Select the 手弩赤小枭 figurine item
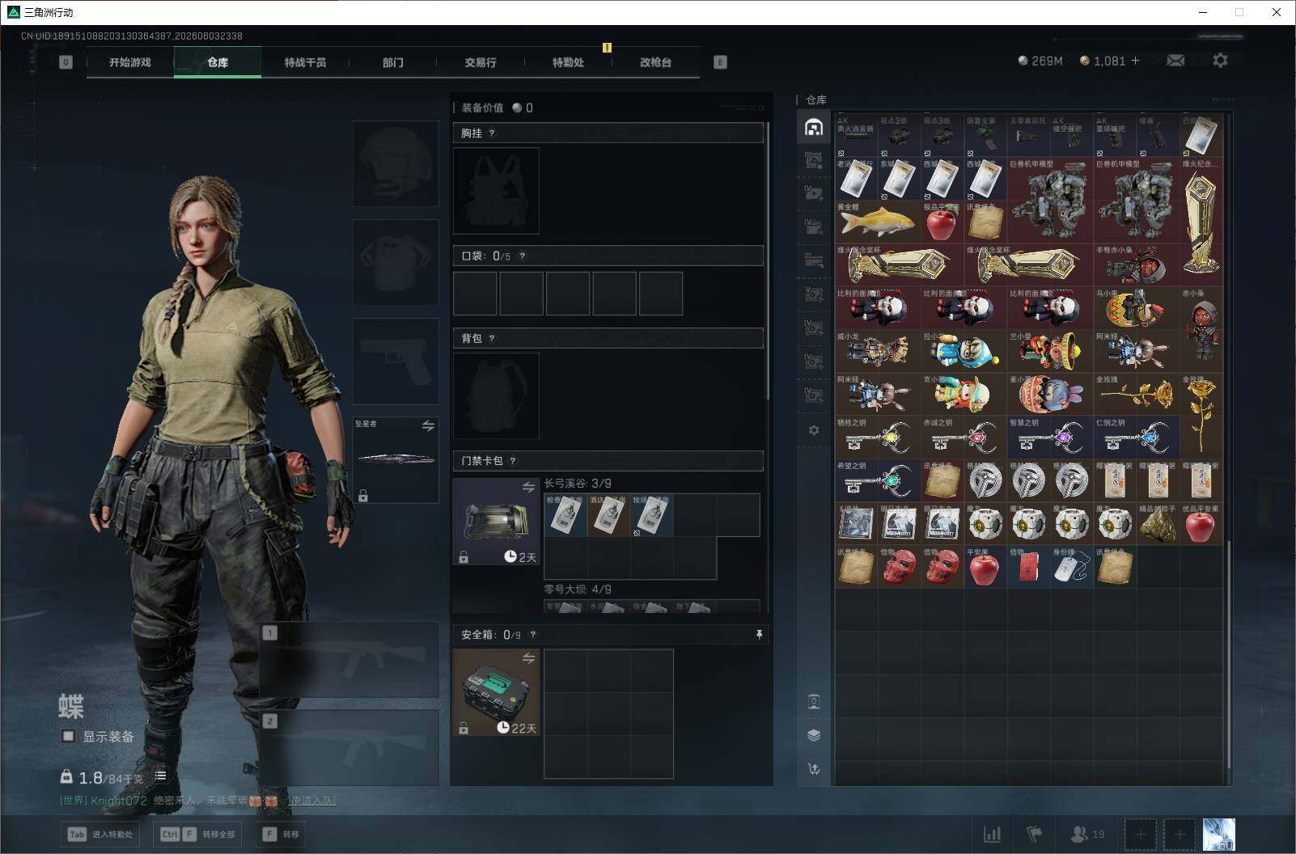The width and height of the screenshot is (1296, 854). (1136, 265)
